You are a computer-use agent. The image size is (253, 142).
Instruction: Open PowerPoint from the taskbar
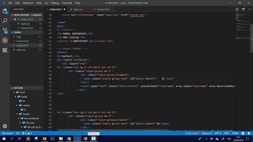[44, 138]
